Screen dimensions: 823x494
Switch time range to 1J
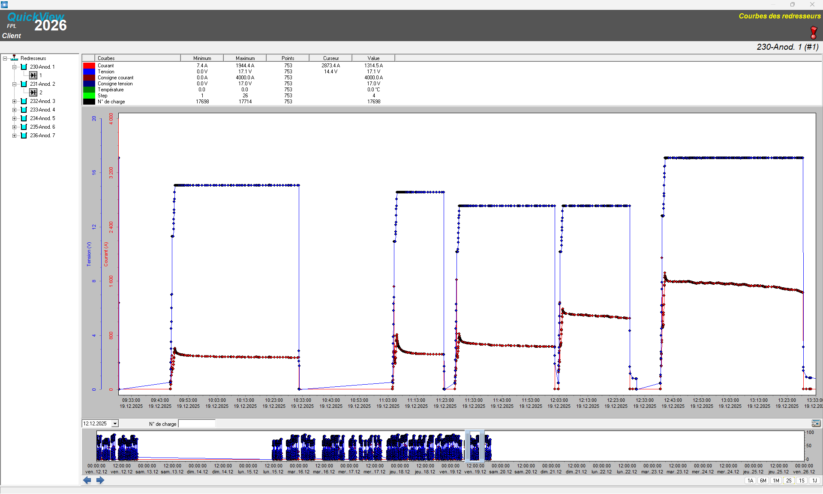[x=814, y=481]
